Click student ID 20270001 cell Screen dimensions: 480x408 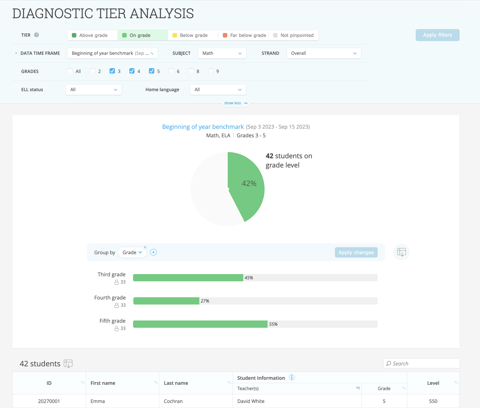[49, 401]
